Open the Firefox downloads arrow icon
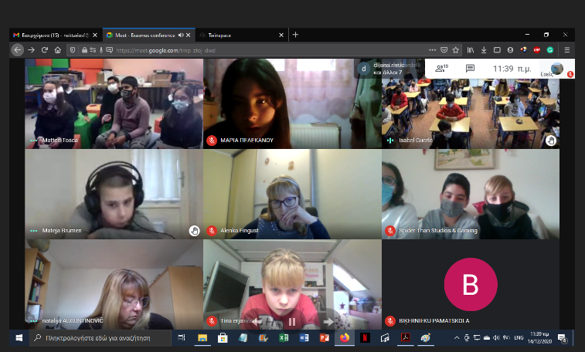This screenshot has height=352, width=585. click(484, 50)
